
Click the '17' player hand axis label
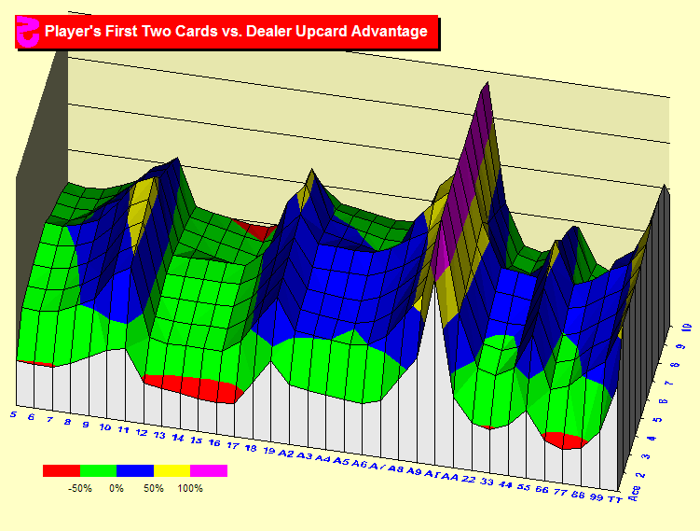[232, 445]
